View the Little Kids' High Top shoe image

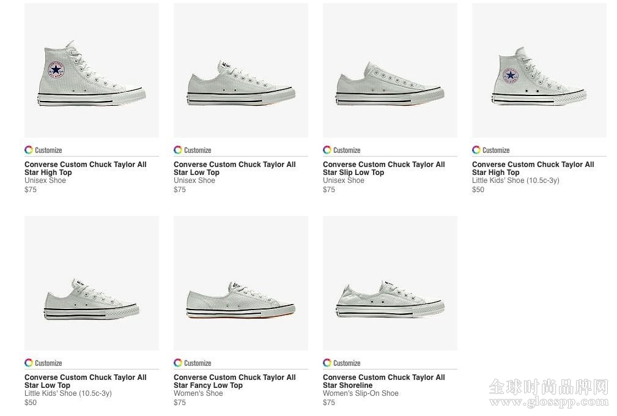pos(539,70)
